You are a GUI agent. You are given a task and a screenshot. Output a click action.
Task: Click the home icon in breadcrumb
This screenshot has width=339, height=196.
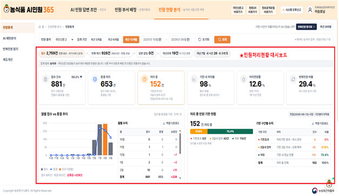[x=40, y=27]
